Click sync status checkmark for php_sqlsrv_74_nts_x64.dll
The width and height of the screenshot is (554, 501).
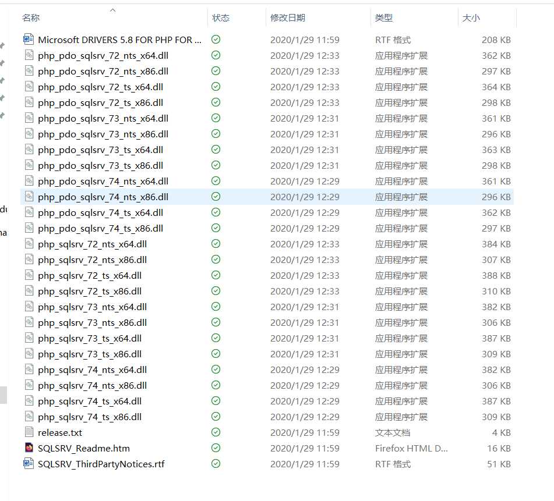(216, 369)
